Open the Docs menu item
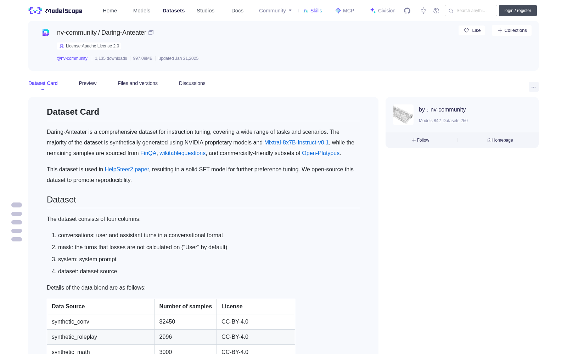567x354 pixels. [237, 11]
